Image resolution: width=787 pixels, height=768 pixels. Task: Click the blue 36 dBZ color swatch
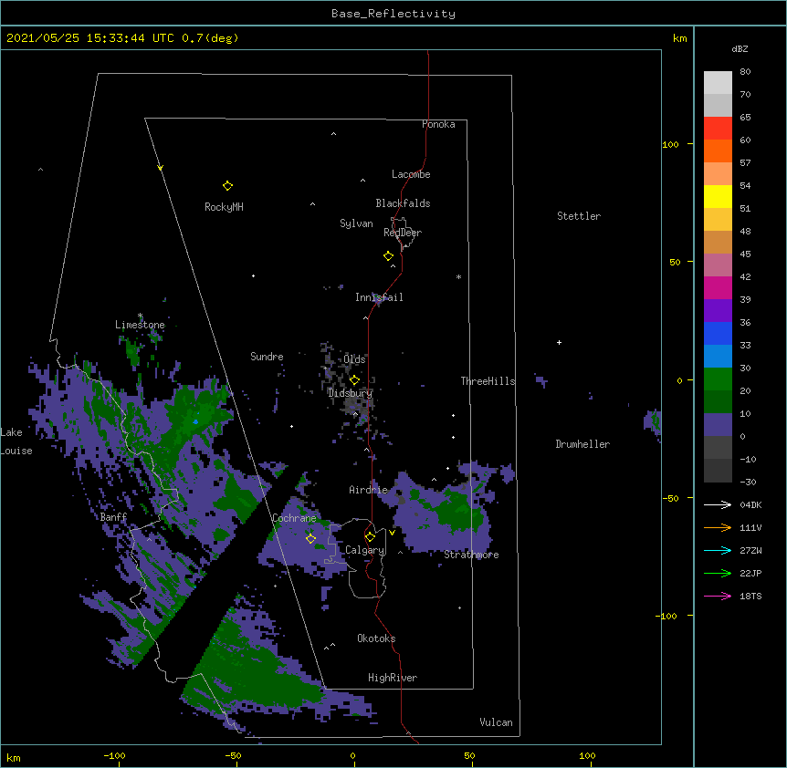718,333
